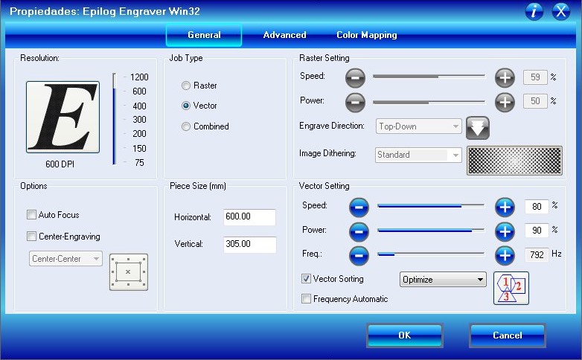The image size is (582, 360).
Task: Click the 400 resolution label
Action: [x=139, y=106]
